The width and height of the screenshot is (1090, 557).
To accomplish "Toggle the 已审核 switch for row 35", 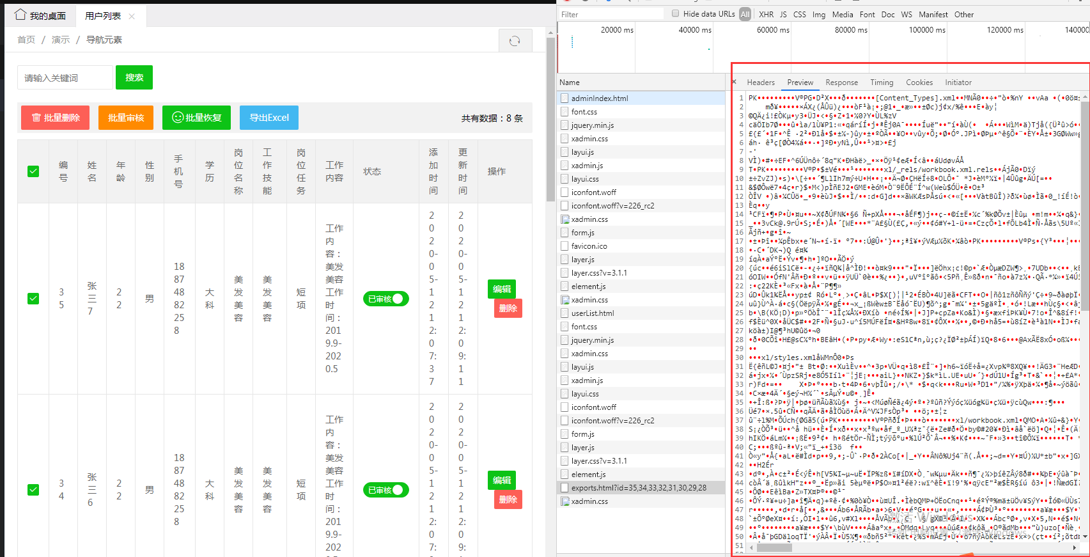I will coord(385,299).
